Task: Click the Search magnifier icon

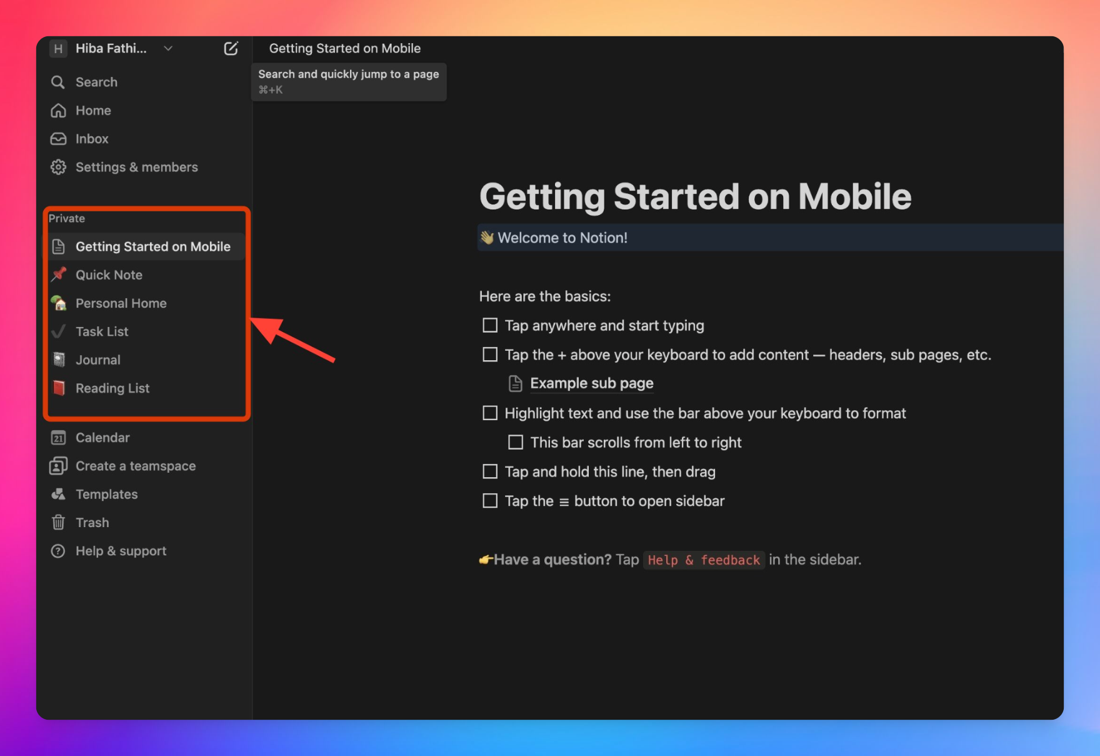Action: [58, 82]
